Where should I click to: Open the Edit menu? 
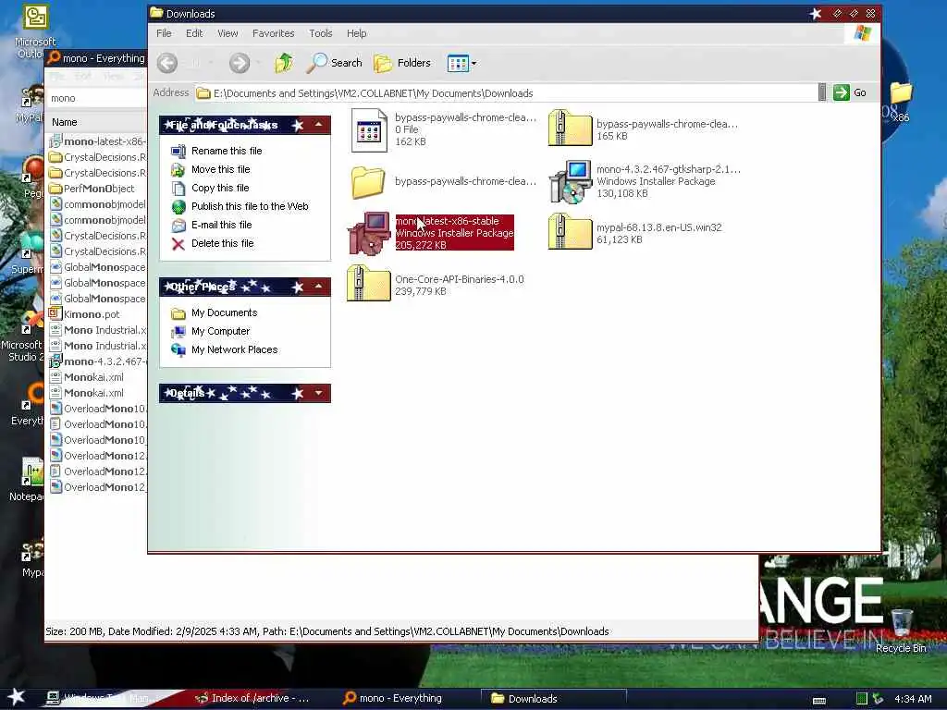pyautogui.click(x=194, y=33)
